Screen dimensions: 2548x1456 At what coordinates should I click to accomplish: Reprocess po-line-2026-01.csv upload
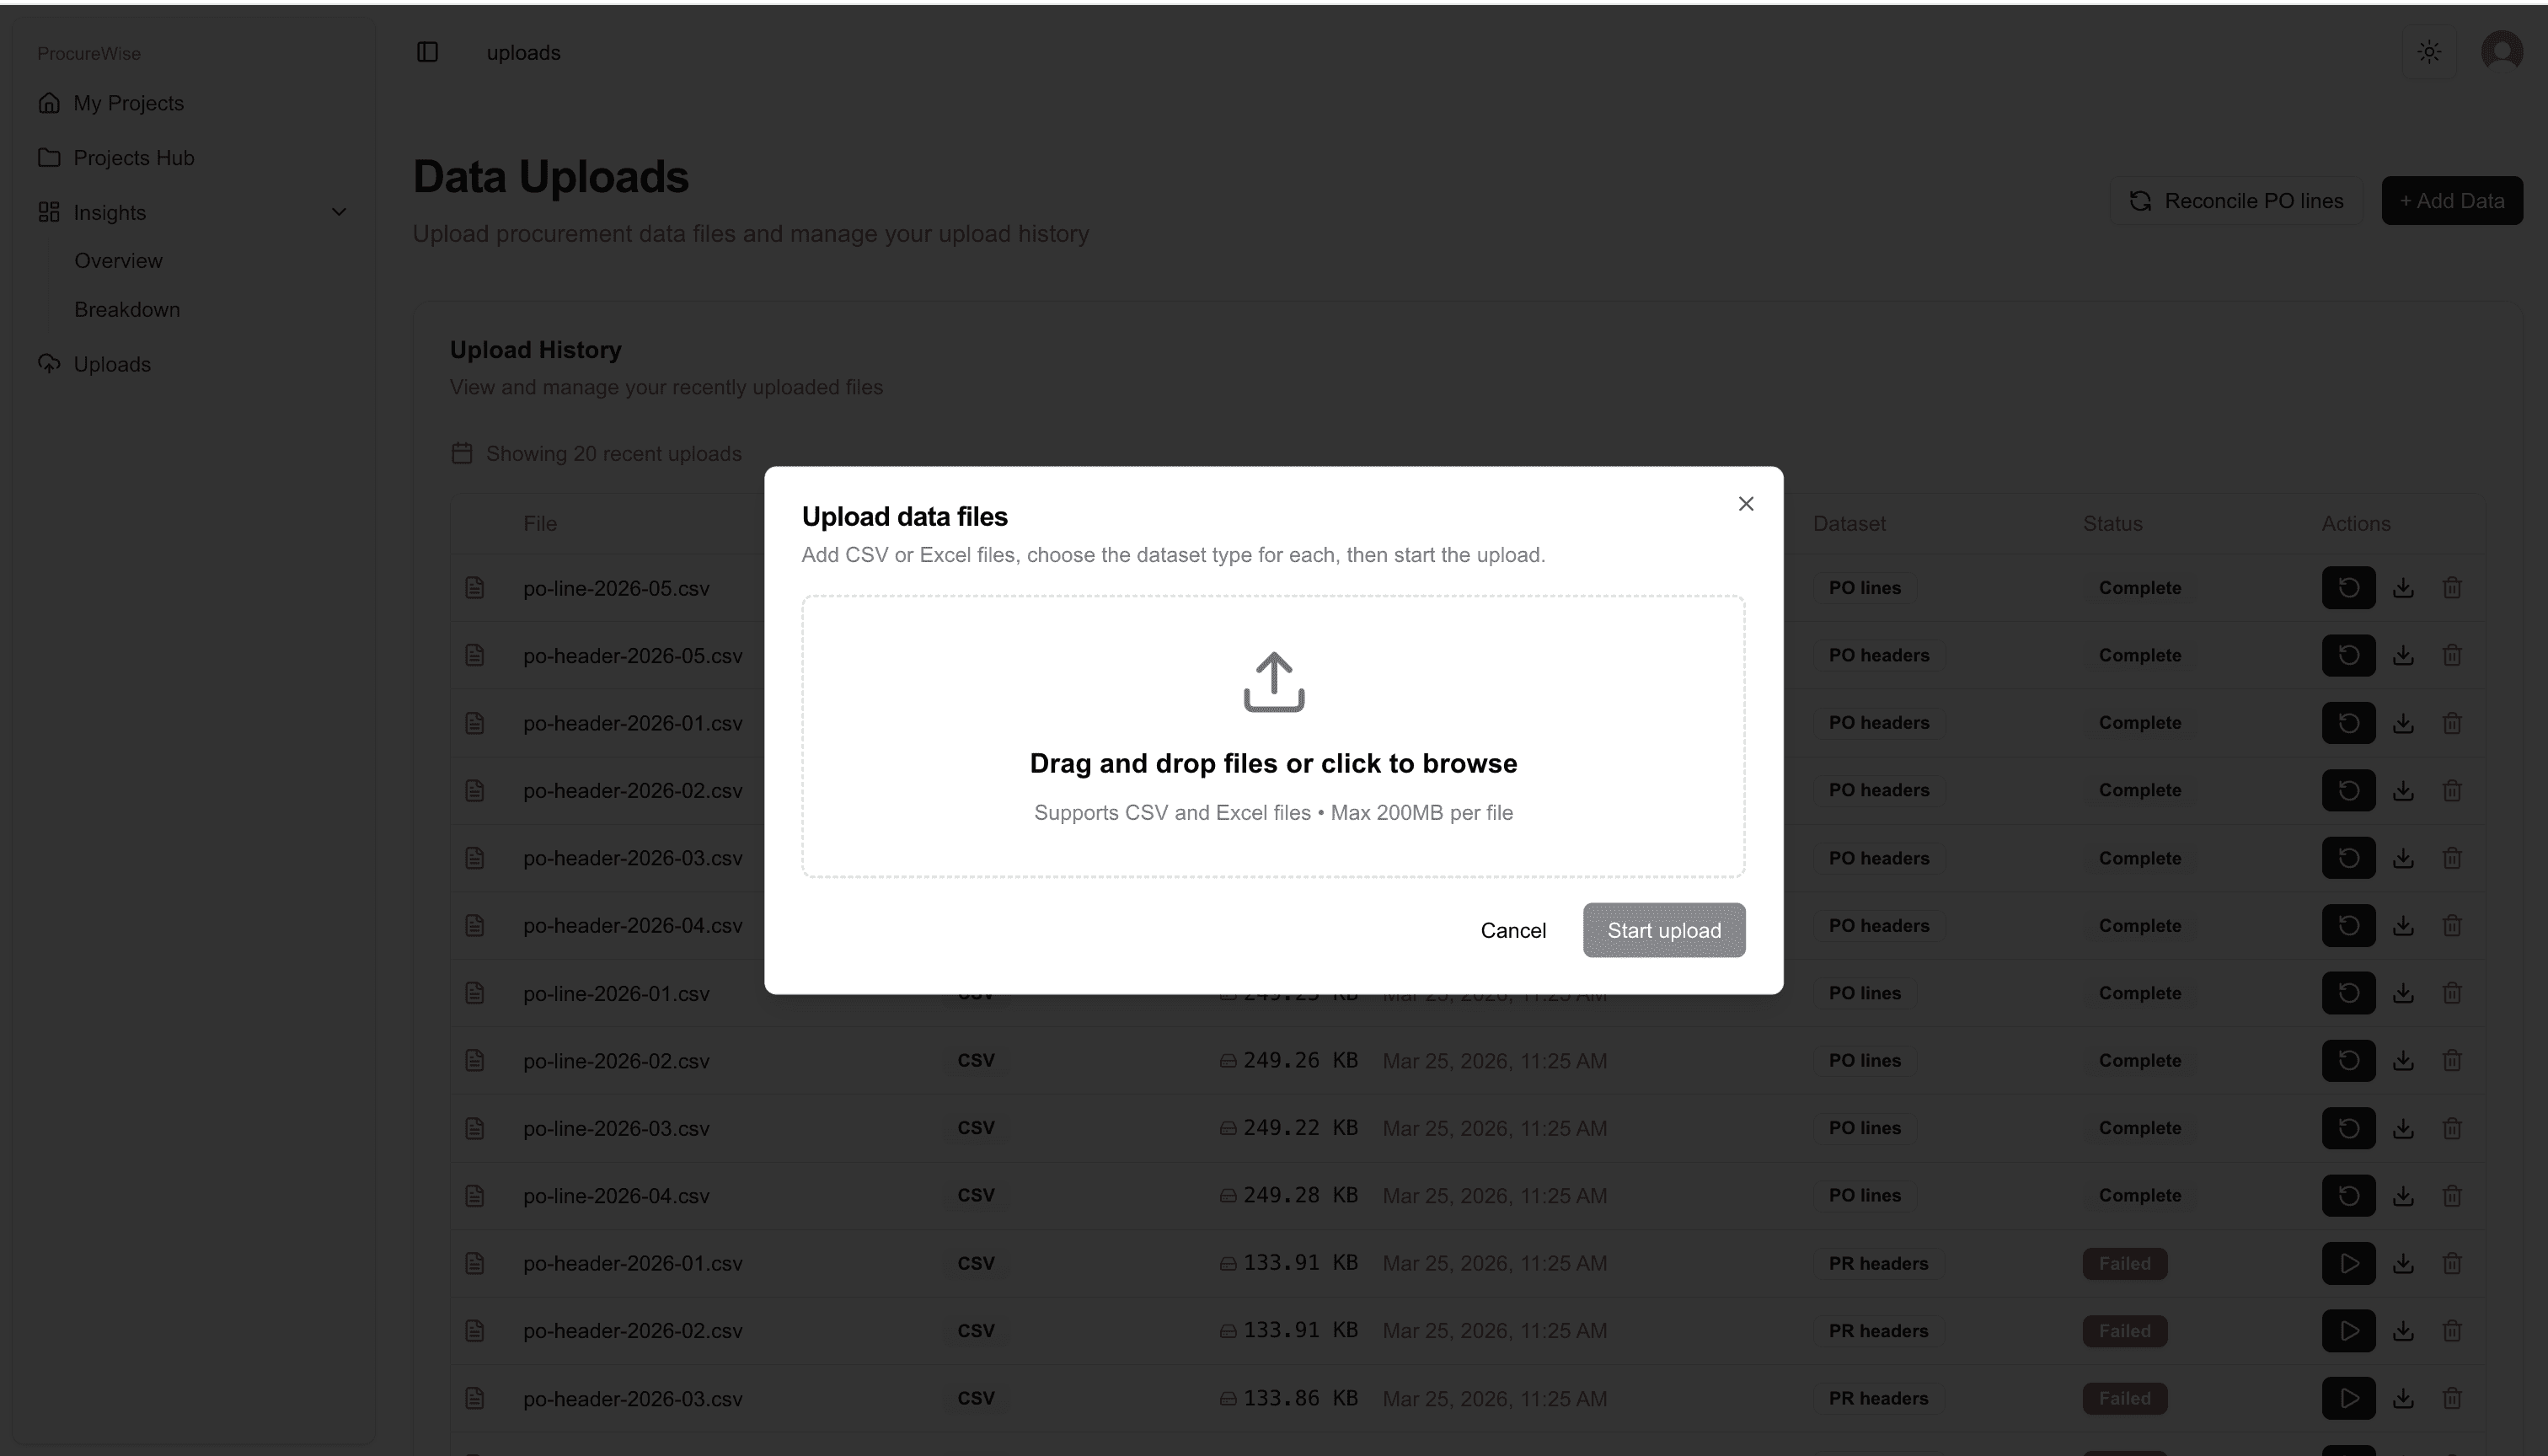pyautogui.click(x=2348, y=993)
